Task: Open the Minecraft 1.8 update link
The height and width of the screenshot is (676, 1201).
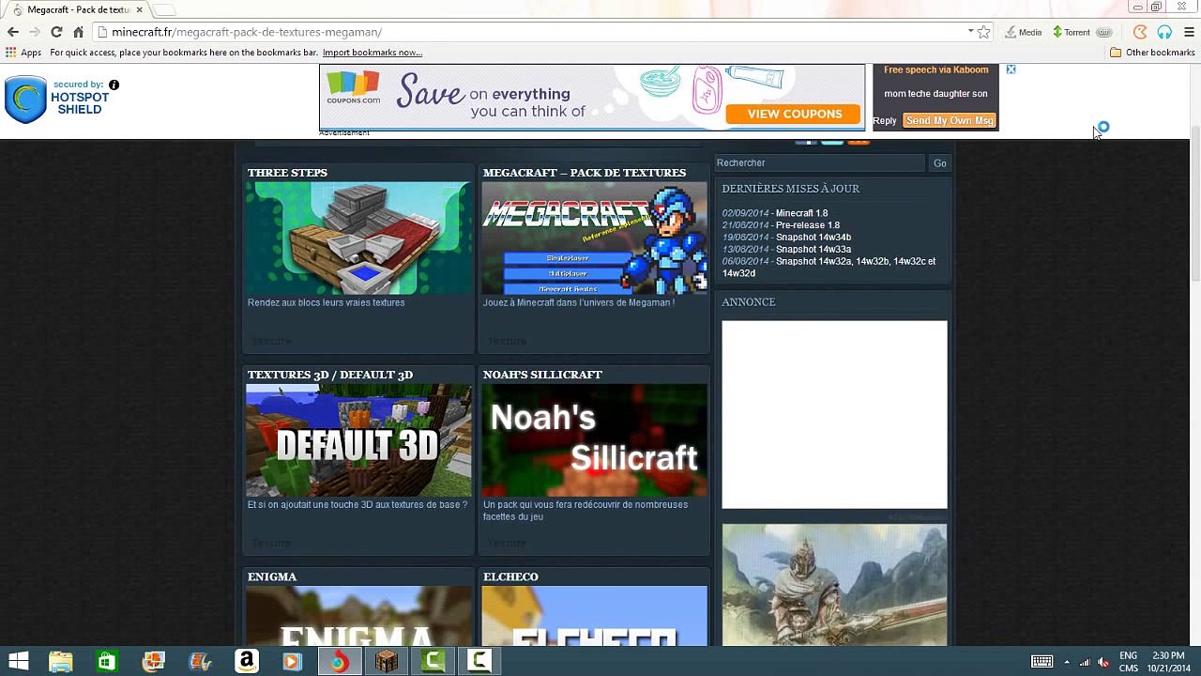Action: click(801, 213)
